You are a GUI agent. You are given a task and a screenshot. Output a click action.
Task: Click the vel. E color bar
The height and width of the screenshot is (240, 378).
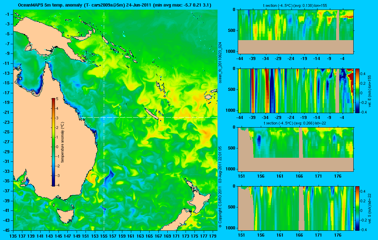[357, 91]
